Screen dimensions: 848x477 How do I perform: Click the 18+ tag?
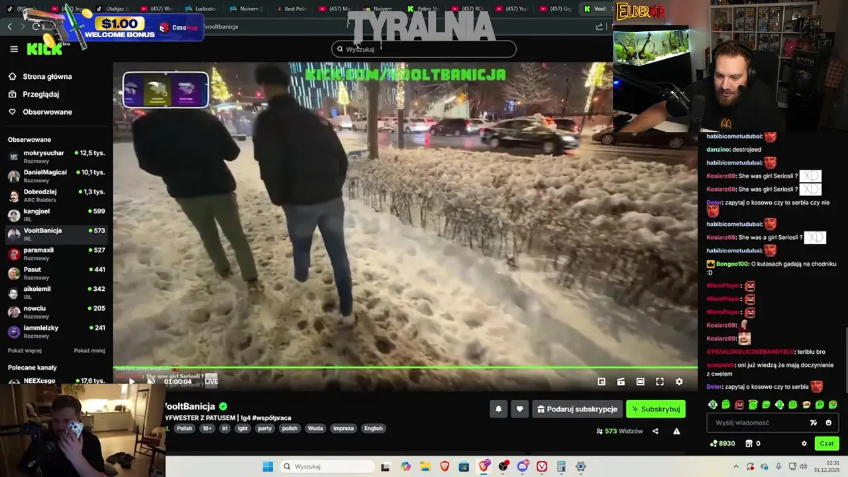pyautogui.click(x=207, y=428)
